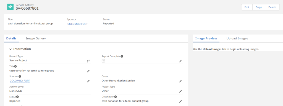283x106 pixels.
Task: Click the header title 'cash donation for tamil cultural group'
Action: [30, 23]
